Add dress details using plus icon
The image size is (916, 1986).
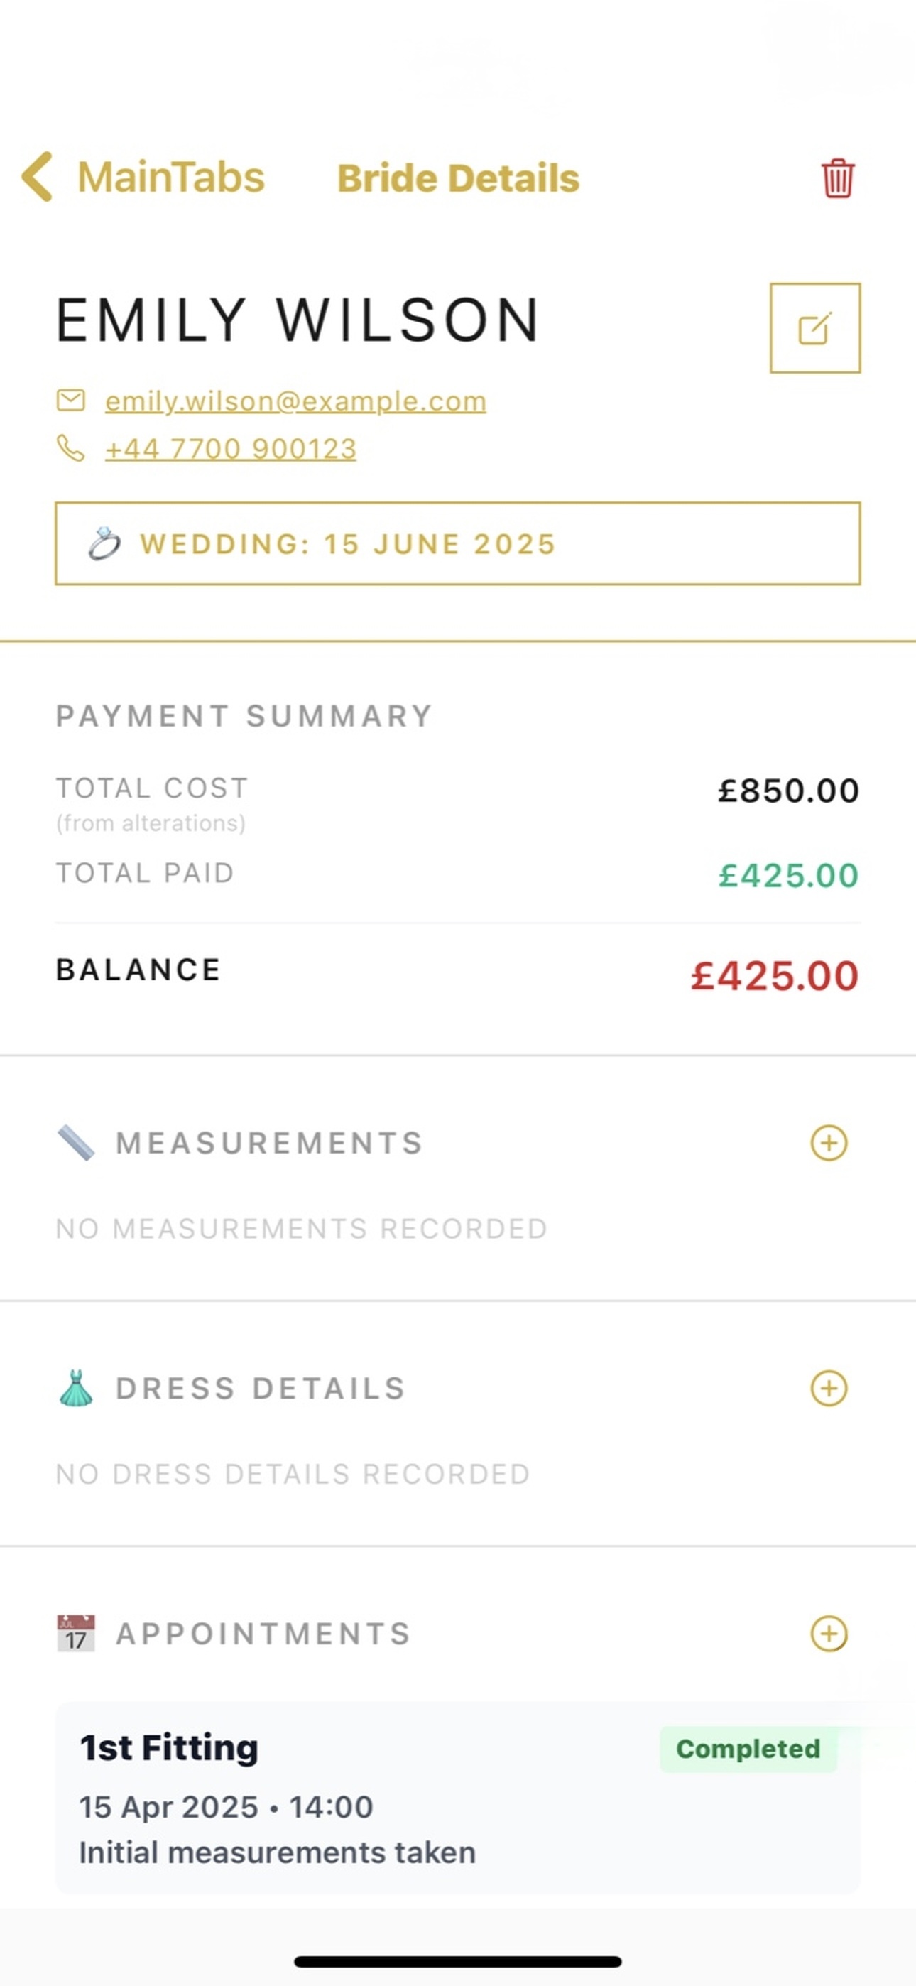click(829, 1389)
